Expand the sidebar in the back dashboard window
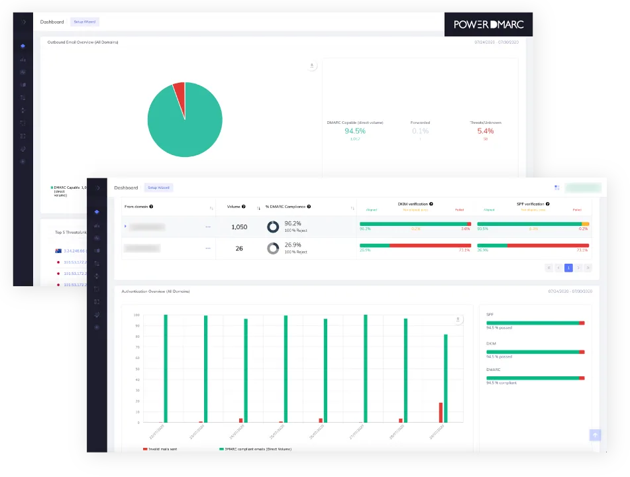Image resolution: width=630 pixels, height=477 pixels. [x=24, y=22]
